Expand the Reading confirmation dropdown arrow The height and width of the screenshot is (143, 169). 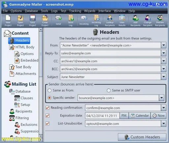pos(164,108)
